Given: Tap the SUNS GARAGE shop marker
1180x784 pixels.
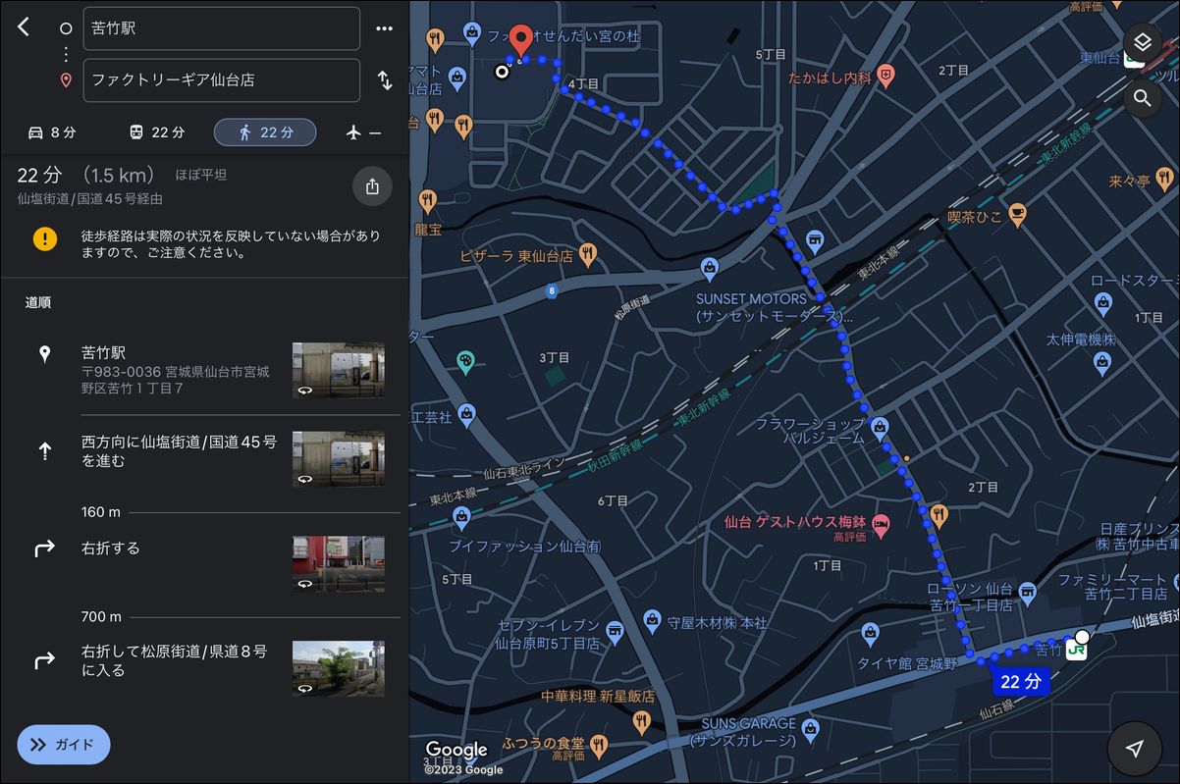Looking at the screenshot, I should pos(810,729).
